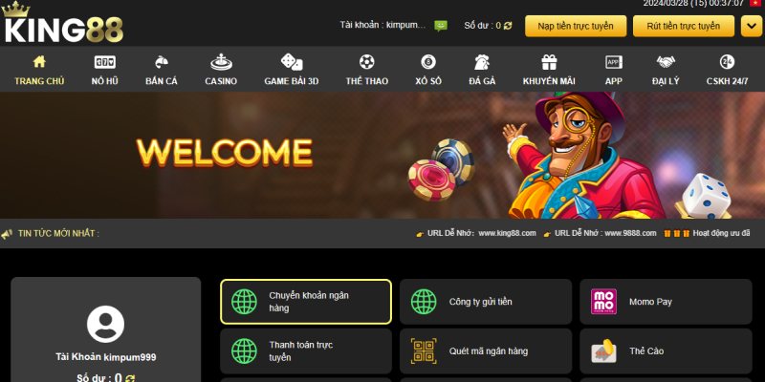Click the user profile avatar picture
765x382 pixels.
point(105,324)
